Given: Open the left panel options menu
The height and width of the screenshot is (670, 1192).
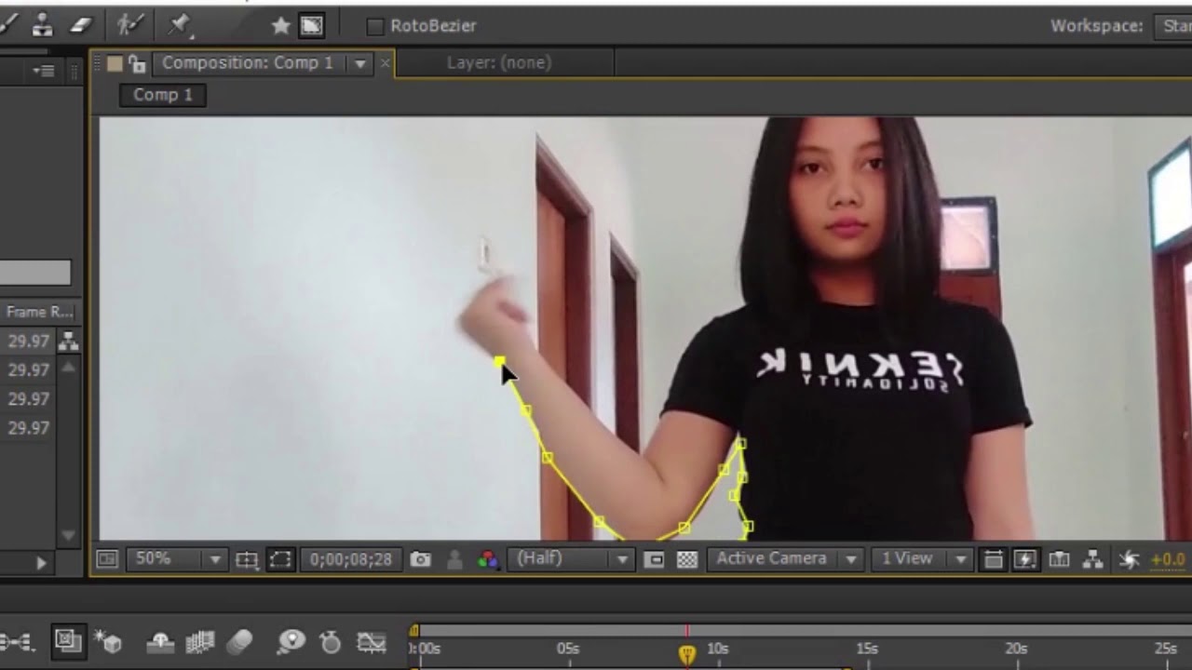Looking at the screenshot, I should [x=44, y=71].
